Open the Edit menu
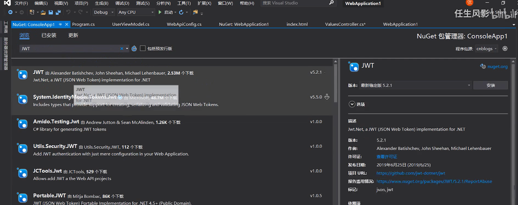 pyautogui.click(x=41, y=3)
